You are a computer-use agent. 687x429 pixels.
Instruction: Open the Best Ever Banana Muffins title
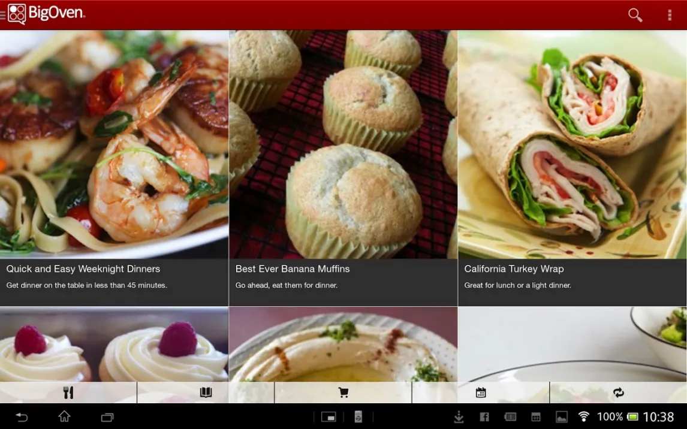[x=293, y=269]
